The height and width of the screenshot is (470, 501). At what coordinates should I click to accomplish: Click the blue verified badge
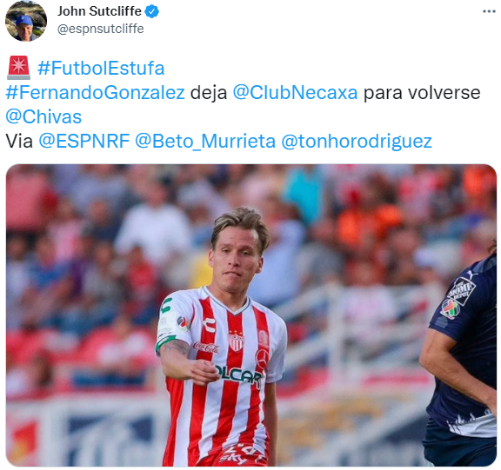152,11
